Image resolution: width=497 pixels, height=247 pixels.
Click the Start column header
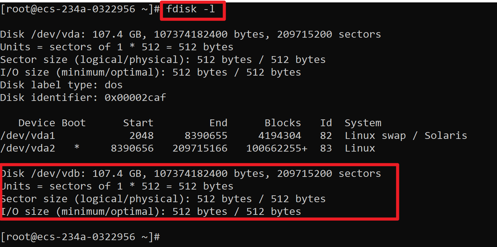pyautogui.click(x=138, y=123)
